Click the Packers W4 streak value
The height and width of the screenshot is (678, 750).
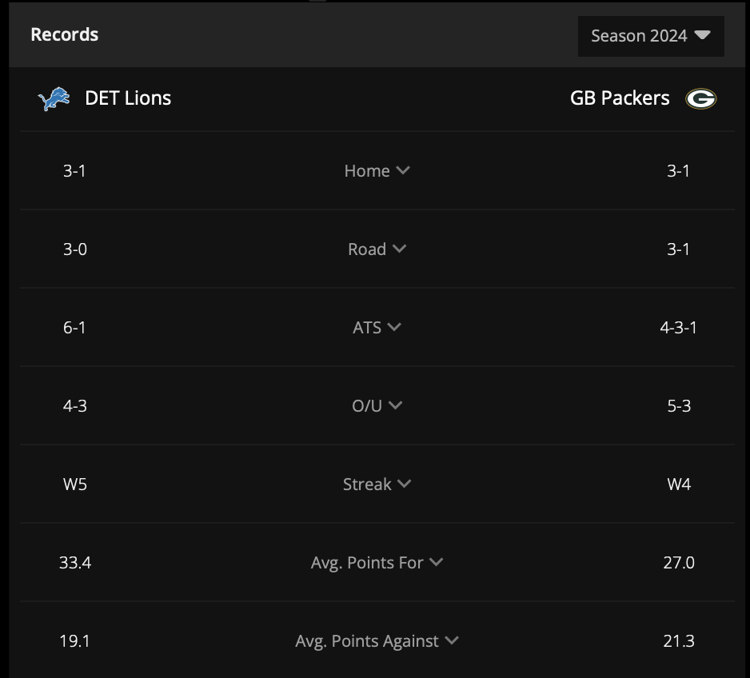[x=679, y=485]
